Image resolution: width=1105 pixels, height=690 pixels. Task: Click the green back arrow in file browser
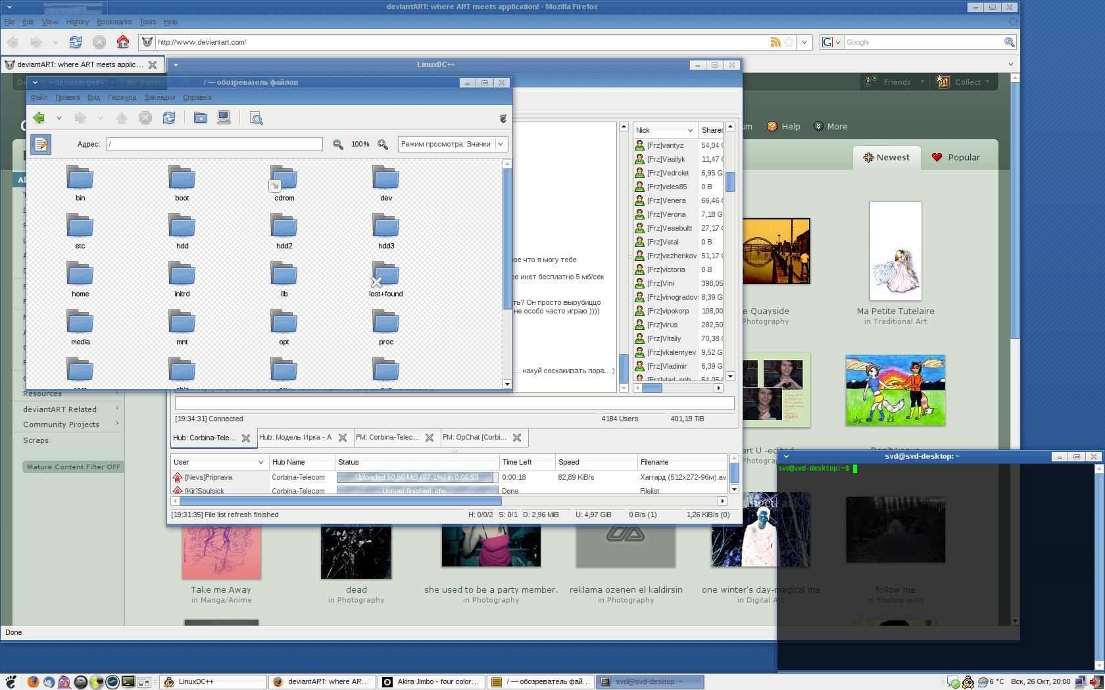[39, 118]
